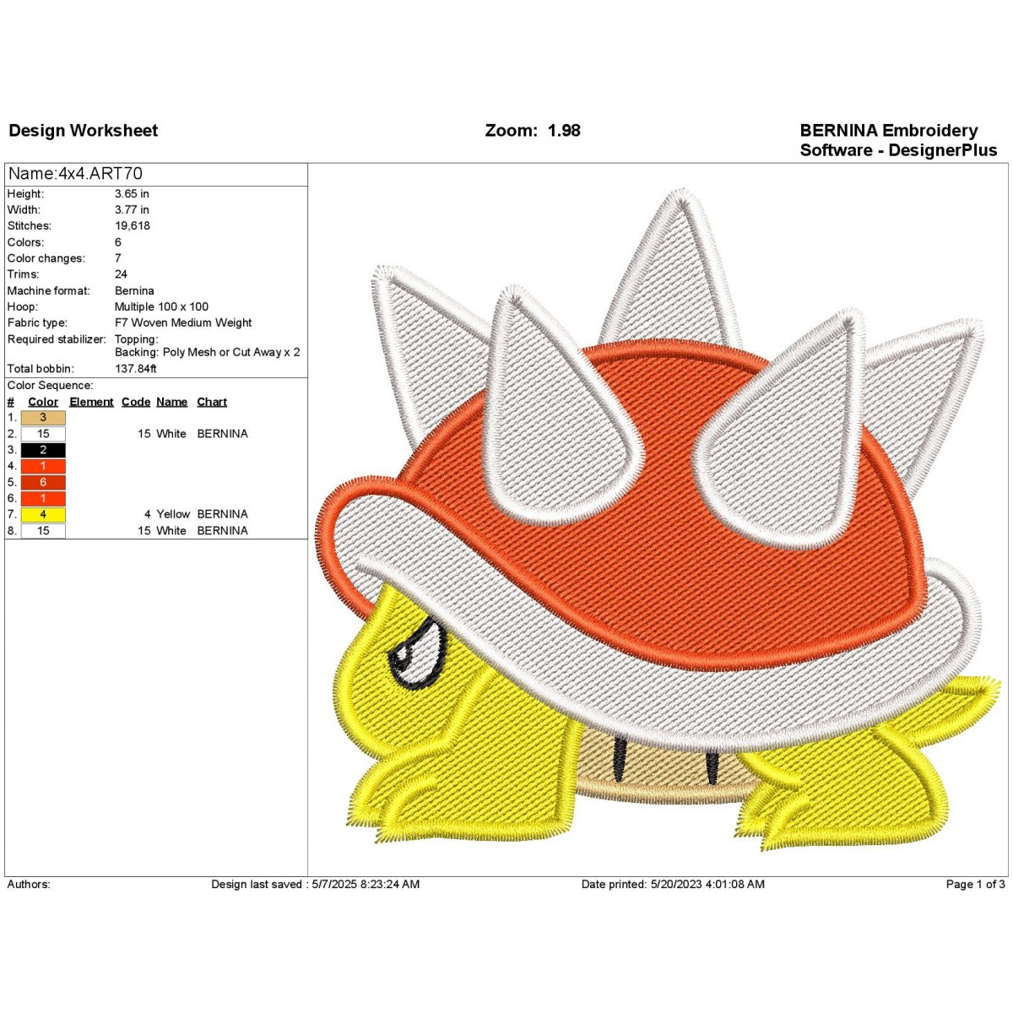Click the height value "3.65 in"
Image resolution: width=1013 pixels, height=1013 pixels.
pyautogui.click(x=132, y=193)
